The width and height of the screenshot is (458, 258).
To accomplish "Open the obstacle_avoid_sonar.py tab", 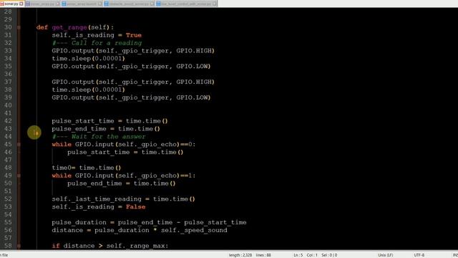I will [129, 4].
